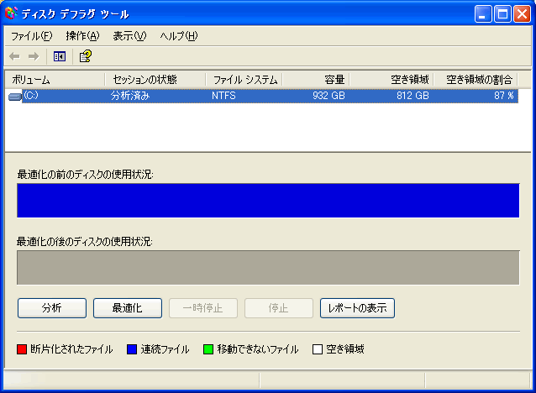Click the red 断片化されたファイル legend swatch
This screenshot has height=393, width=536.
pos(22,349)
